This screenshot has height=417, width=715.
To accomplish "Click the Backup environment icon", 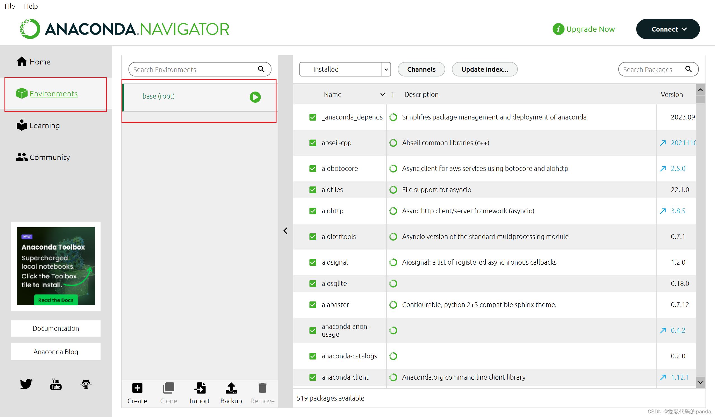I will (x=231, y=388).
